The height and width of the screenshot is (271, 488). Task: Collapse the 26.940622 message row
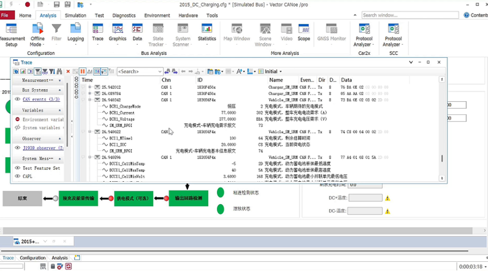(90, 132)
